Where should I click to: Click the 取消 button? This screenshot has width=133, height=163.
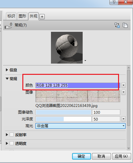click(101, 156)
